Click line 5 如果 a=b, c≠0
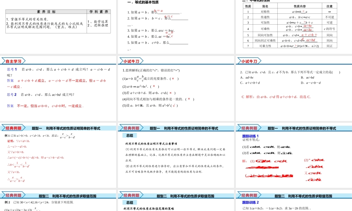The image size is (352, 211). coord(158,43)
